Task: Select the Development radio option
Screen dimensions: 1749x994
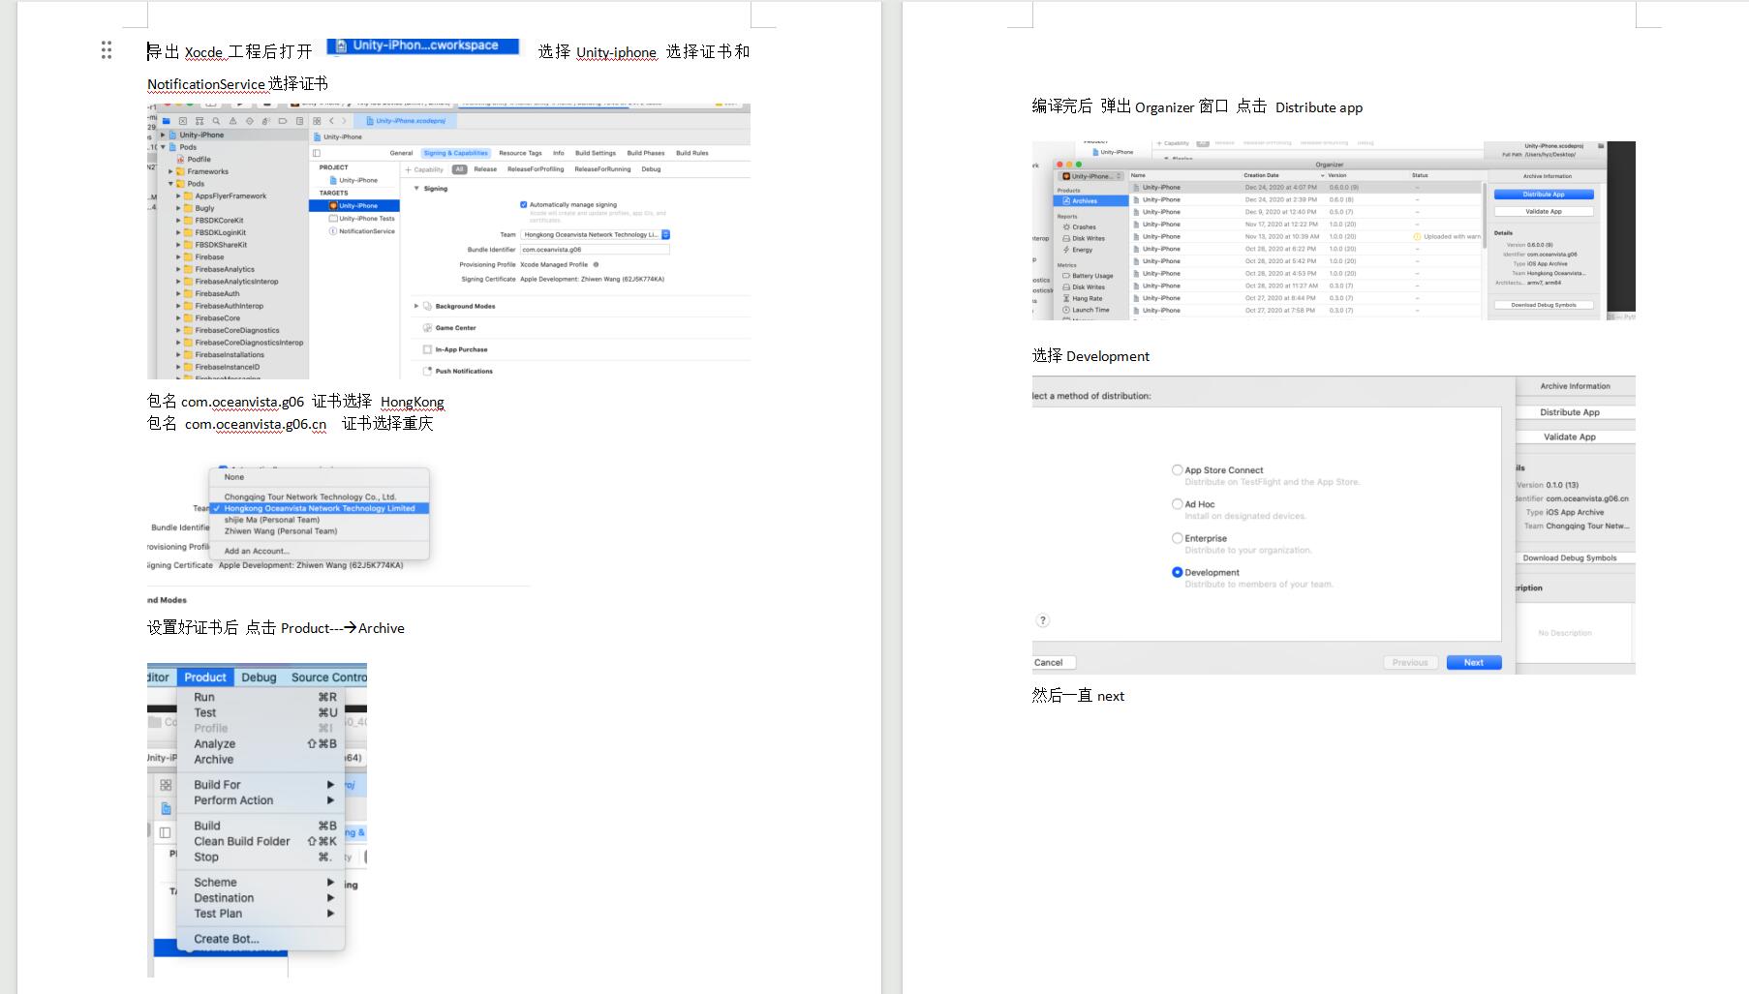Action: point(1178,572)
